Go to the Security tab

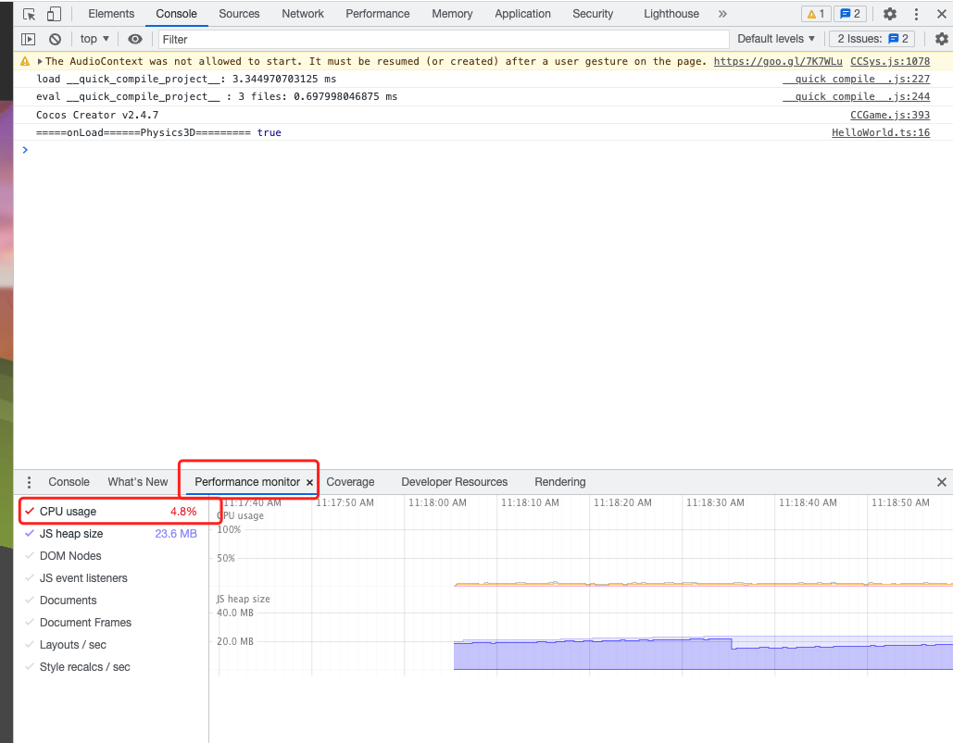[593, 14]
